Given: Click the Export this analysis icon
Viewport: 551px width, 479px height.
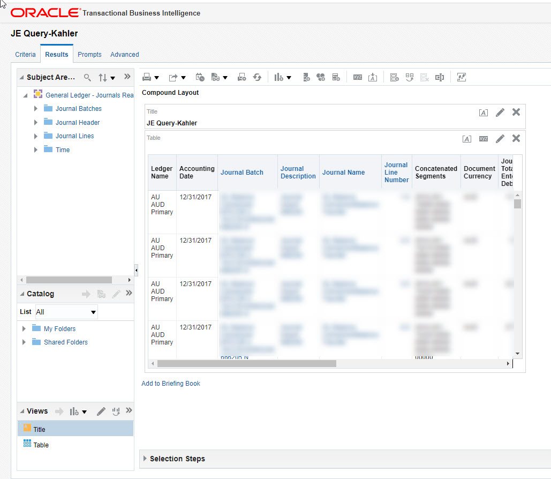Looking at the screenshot, I should click(173, 77).
